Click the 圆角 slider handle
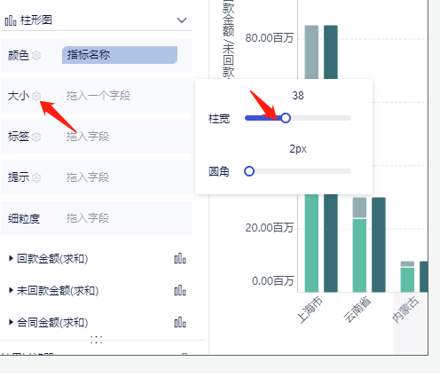440x377 pixels. pos(249,171)
